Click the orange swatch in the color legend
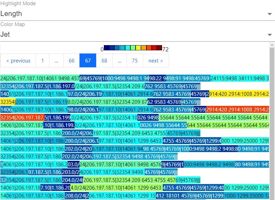The height and width of the screenshot is (200, 275). (x=144, y=48)
